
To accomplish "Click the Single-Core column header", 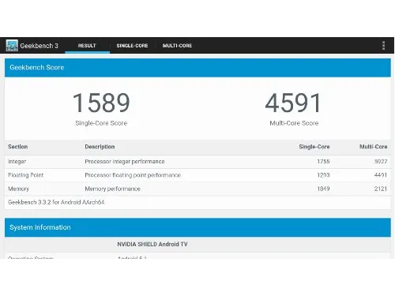I will 314,147.
